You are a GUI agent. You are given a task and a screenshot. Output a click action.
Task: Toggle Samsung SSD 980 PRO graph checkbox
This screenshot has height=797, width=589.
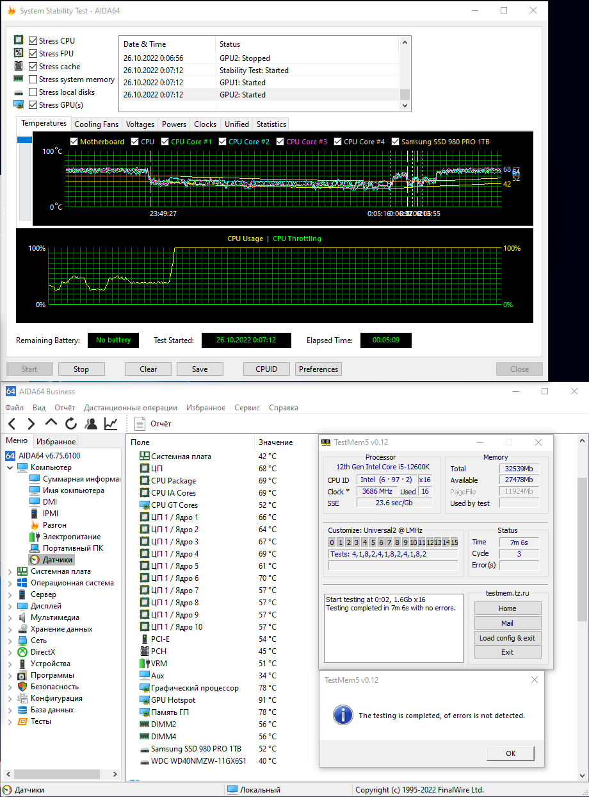395,142
